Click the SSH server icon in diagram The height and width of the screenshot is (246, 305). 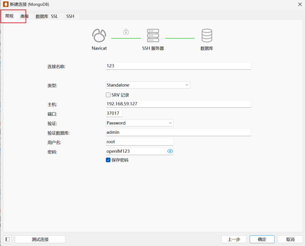(153, 36)
